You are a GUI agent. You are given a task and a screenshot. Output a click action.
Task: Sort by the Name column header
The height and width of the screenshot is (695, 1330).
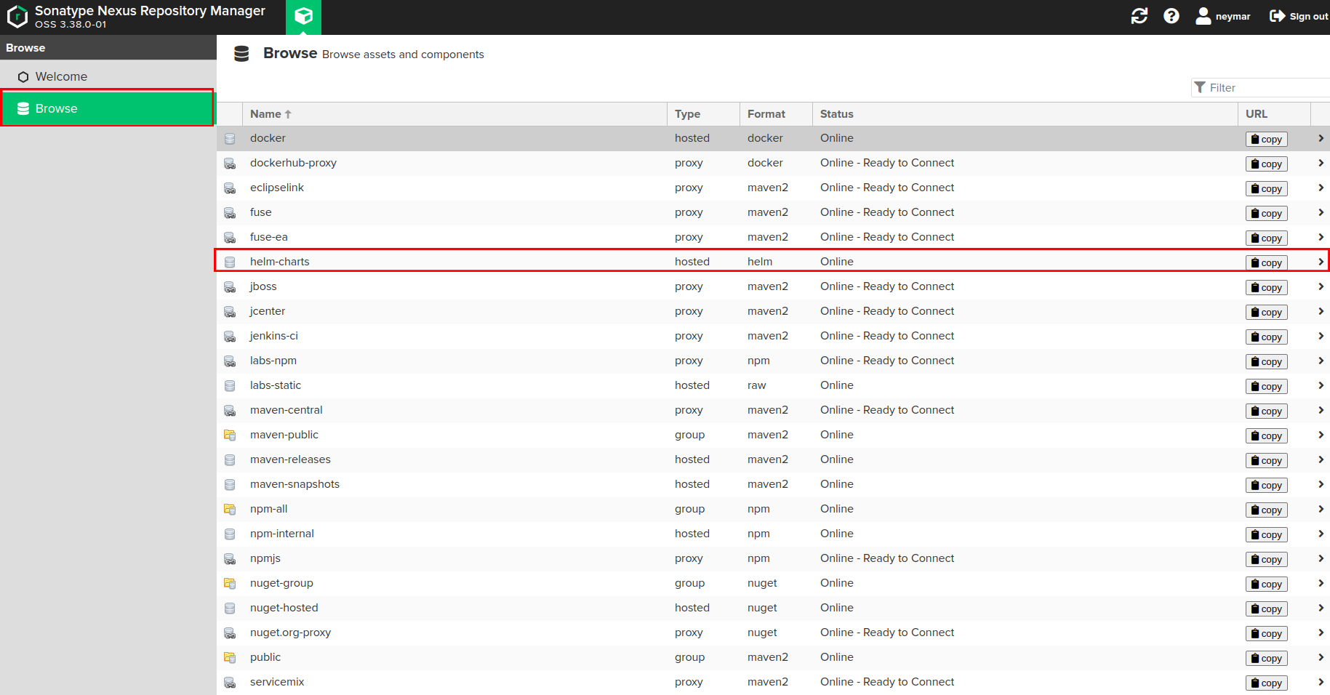tap(265, 114)
